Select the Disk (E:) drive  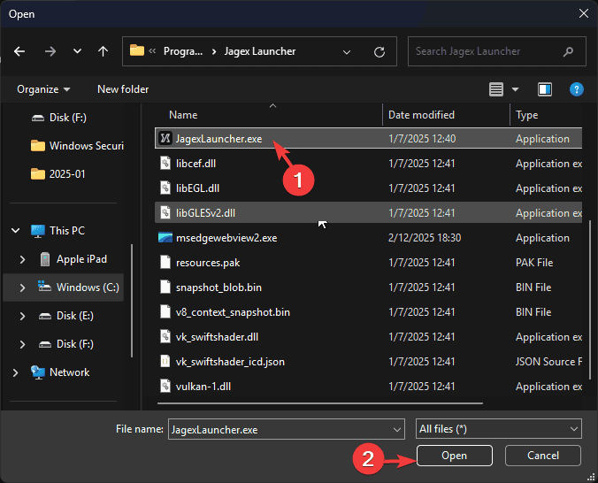click(x=74, y=316)
